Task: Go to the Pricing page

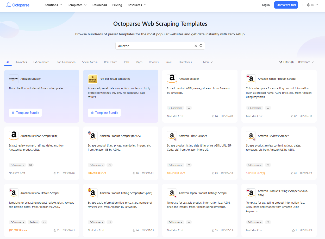Action: point(117,5)
